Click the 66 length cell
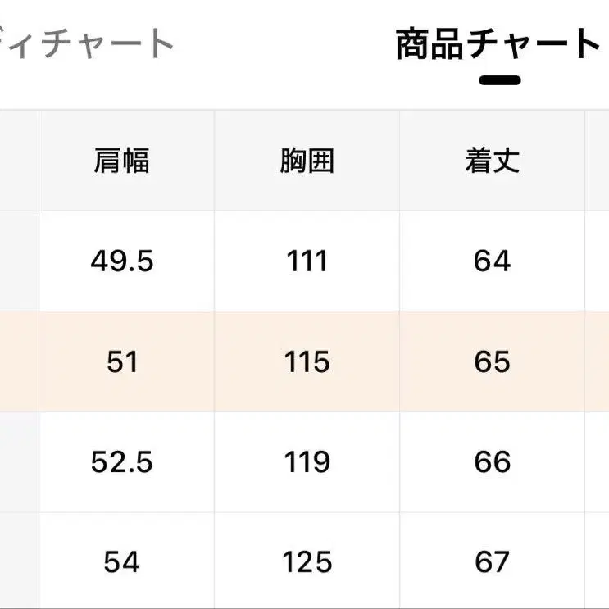This screenshot has width=609, height=609. (492, 462)
